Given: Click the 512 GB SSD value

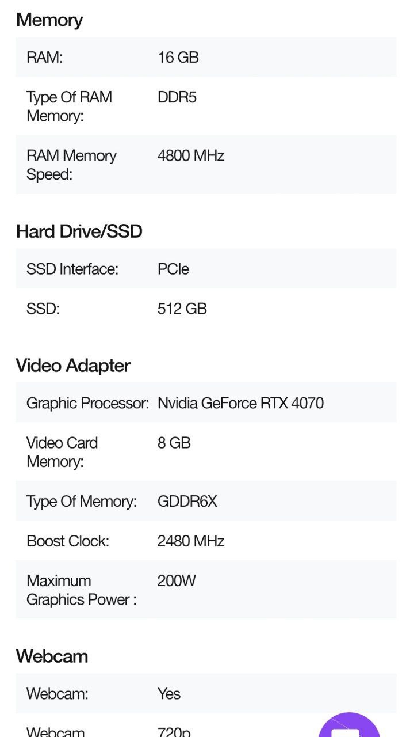Looking at the screenshot, I should (x=182, y=309).
